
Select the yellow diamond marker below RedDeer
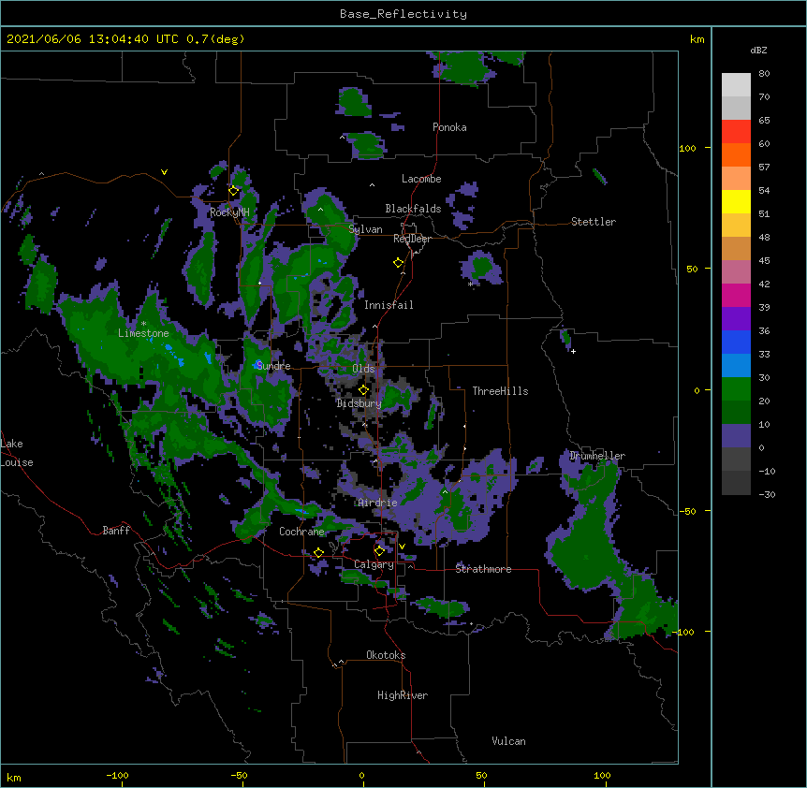click(x=398, y=263)
